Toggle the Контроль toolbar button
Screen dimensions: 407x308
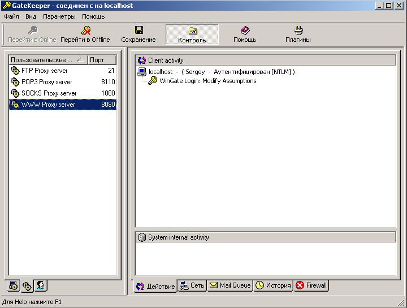(192, 34)
